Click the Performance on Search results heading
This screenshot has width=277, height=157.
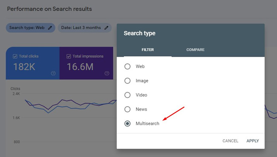[49, 9]
